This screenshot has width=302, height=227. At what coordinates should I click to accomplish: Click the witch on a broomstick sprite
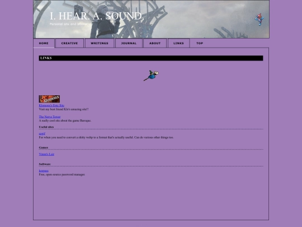(151, 76)
